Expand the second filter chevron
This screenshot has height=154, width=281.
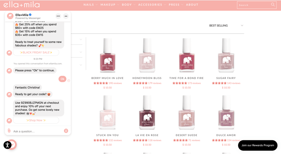point(81,52)
